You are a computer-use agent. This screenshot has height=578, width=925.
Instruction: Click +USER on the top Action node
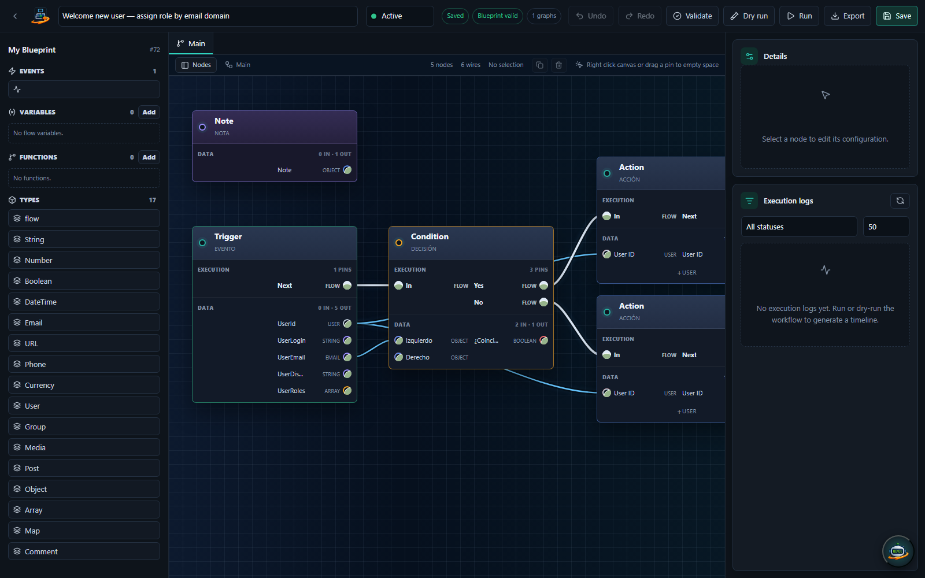[x=687, y=273]
